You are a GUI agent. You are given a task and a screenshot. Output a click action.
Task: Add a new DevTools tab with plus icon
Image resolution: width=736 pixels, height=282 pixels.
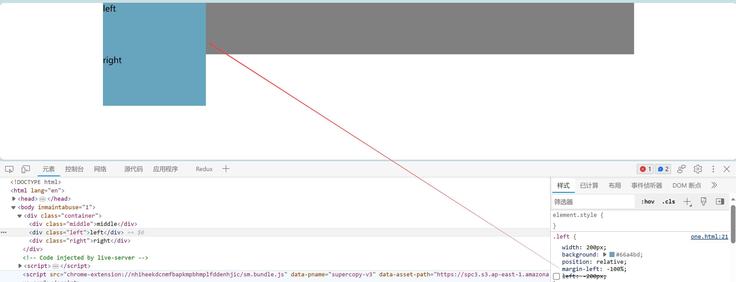[226, 169]
